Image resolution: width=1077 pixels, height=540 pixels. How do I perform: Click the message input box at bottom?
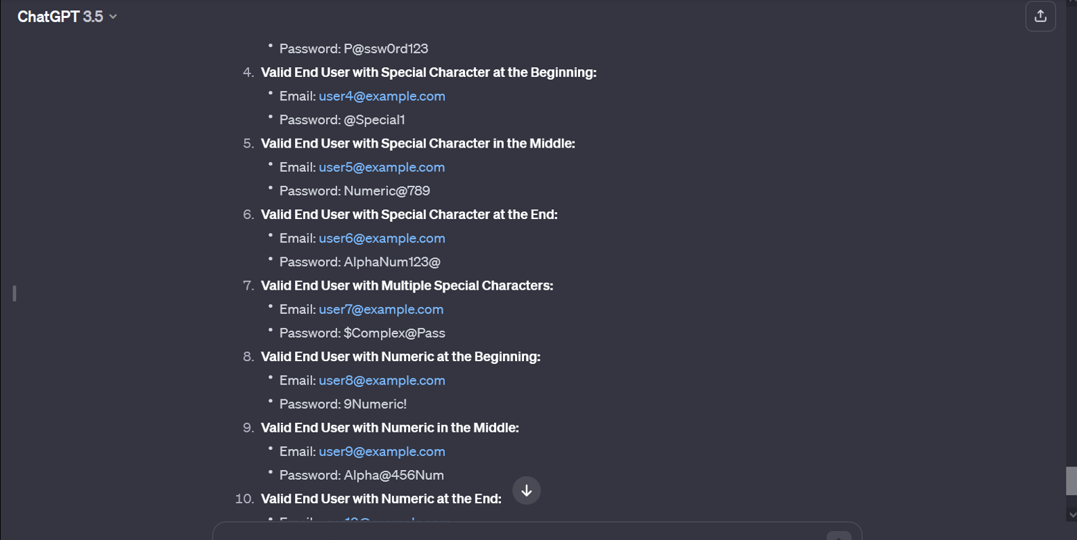[527, 532]
